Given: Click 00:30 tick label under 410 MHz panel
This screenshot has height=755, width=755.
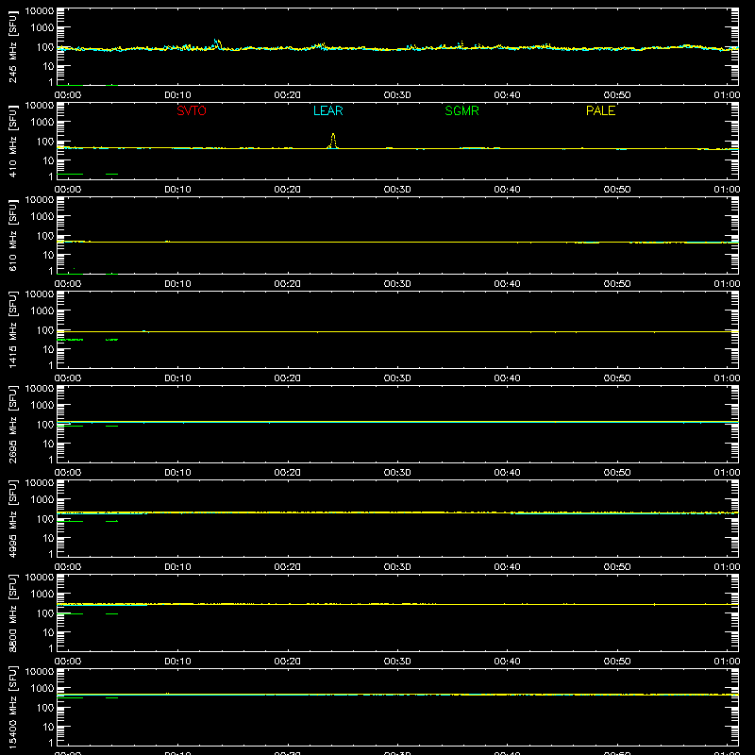Looking at the screenshot, I should pos(397,190).
